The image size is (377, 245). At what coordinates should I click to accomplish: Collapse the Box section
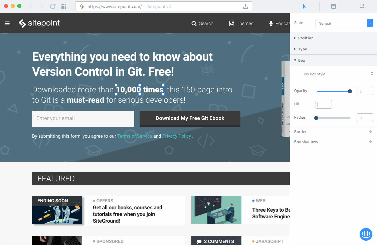[334, 60]
